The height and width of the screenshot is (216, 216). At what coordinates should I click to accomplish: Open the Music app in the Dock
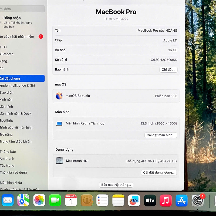click(x=166, y=200)
